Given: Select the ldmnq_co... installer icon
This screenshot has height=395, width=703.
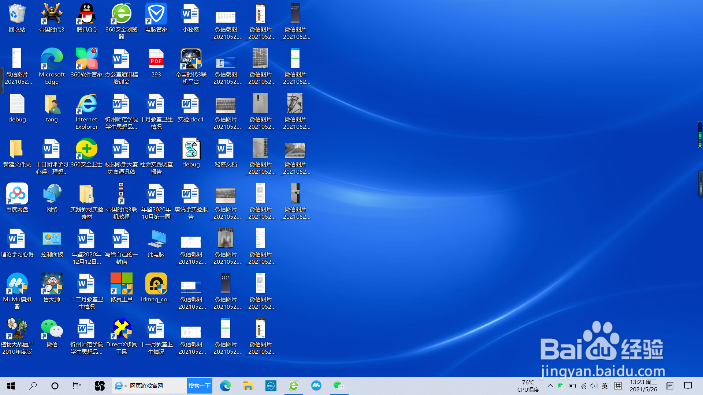Looking at the screenshot, I should (156, 288).
